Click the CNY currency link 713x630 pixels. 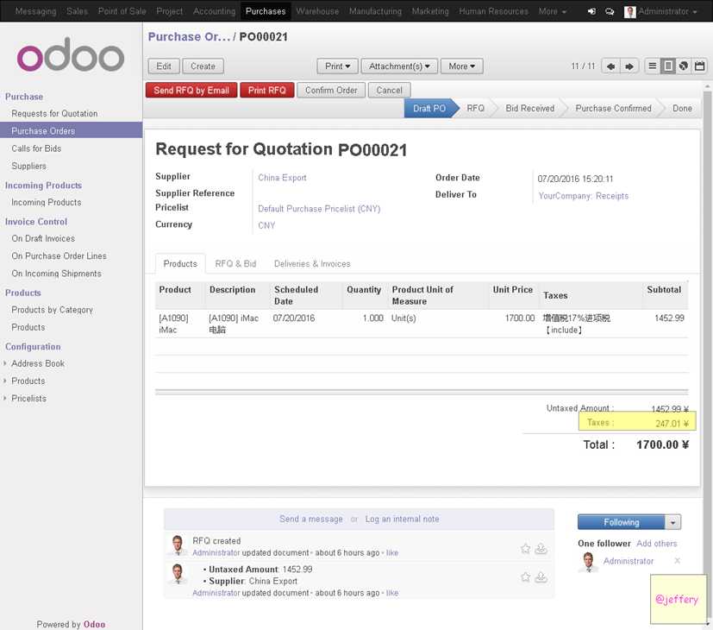pos(266,225)
